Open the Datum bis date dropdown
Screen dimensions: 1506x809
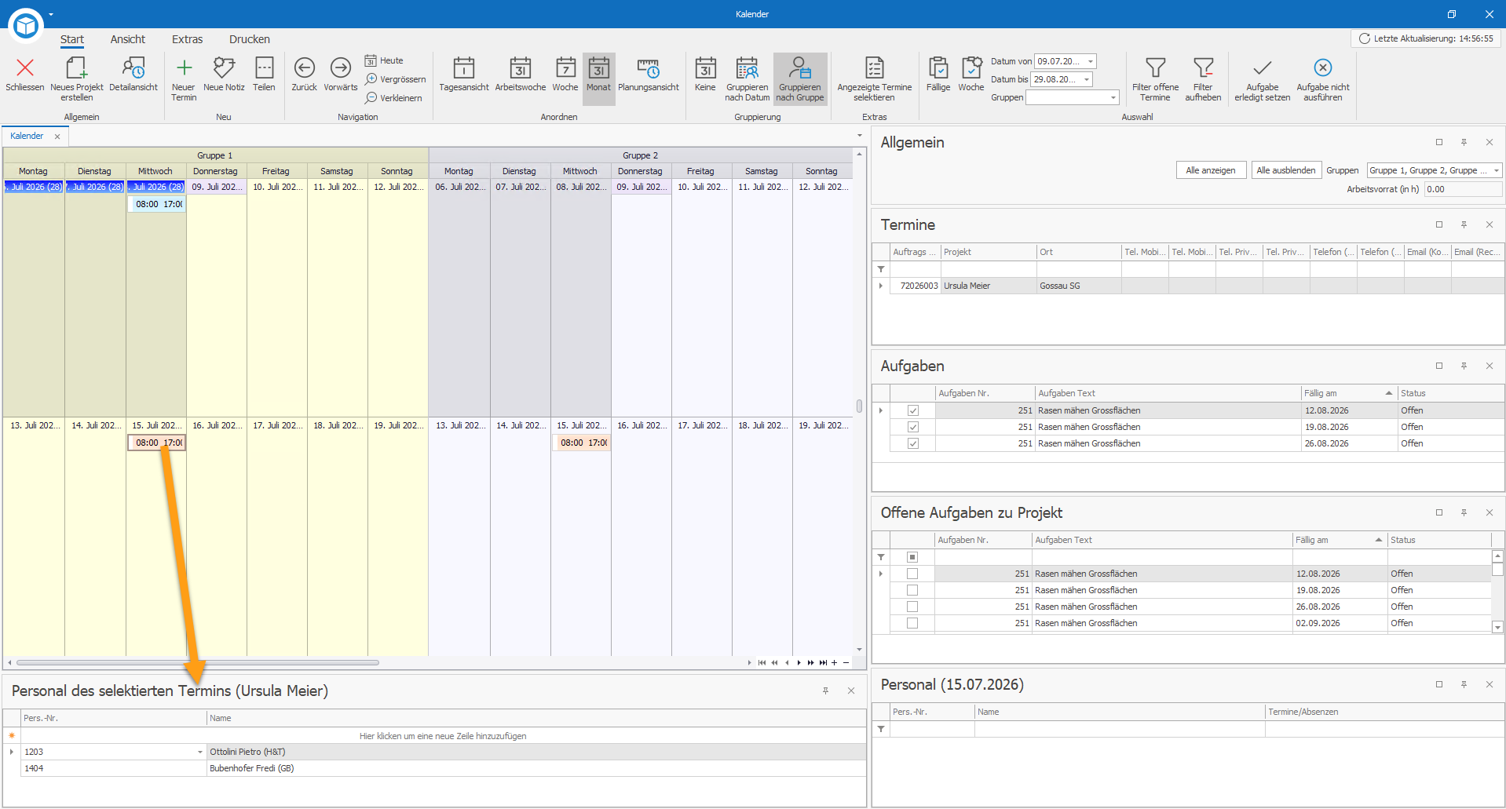(1087, 79)
